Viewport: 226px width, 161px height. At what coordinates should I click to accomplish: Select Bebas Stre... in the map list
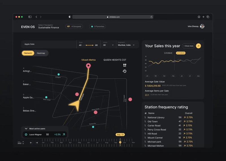29,109
